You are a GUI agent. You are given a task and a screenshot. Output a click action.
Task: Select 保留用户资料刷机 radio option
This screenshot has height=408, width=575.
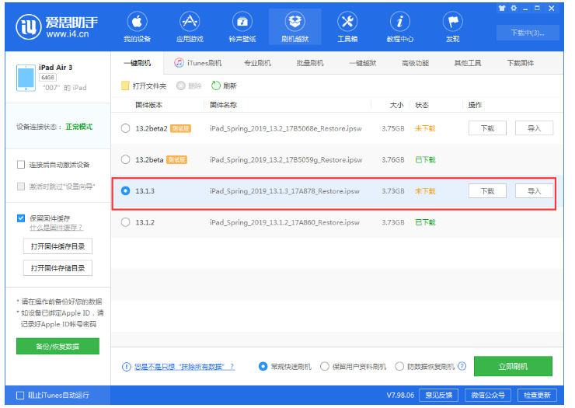point(325,366)
